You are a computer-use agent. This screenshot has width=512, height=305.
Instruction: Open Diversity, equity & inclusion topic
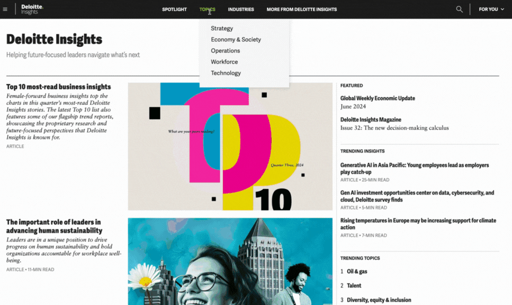click(x=379, y=300)
